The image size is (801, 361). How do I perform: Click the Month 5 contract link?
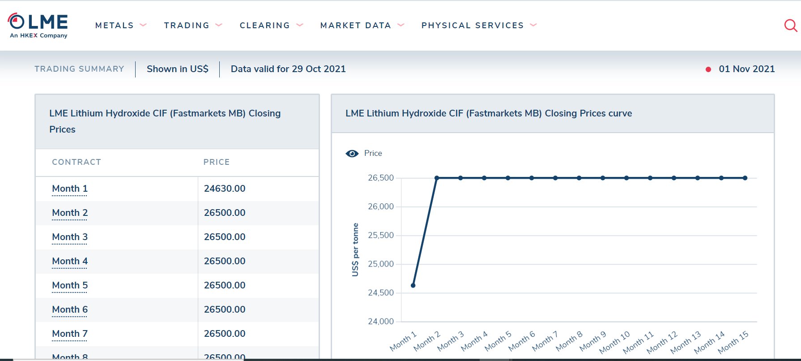70,285
